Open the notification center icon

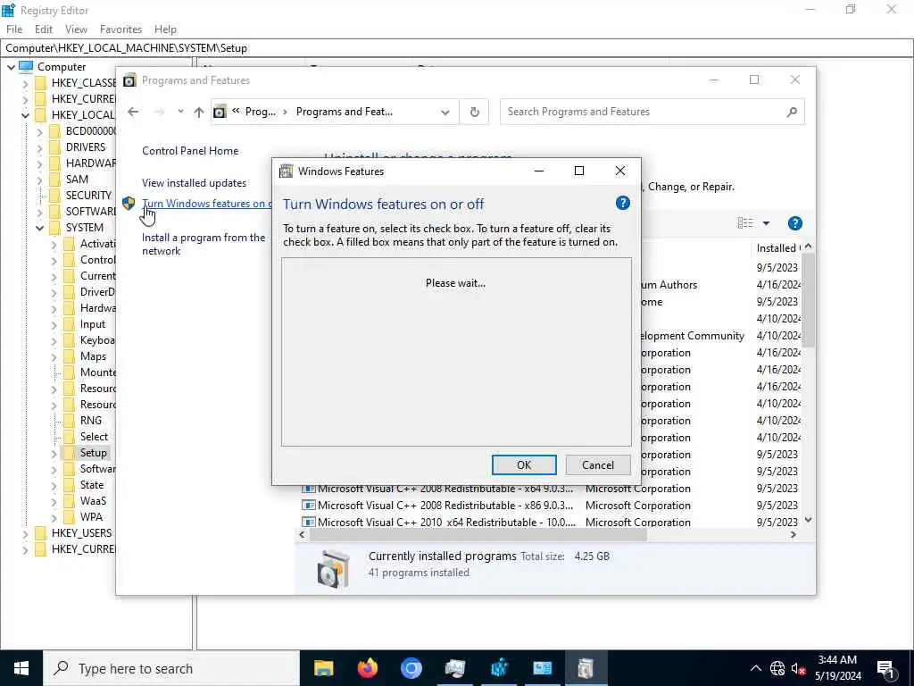tap(885, 668)
